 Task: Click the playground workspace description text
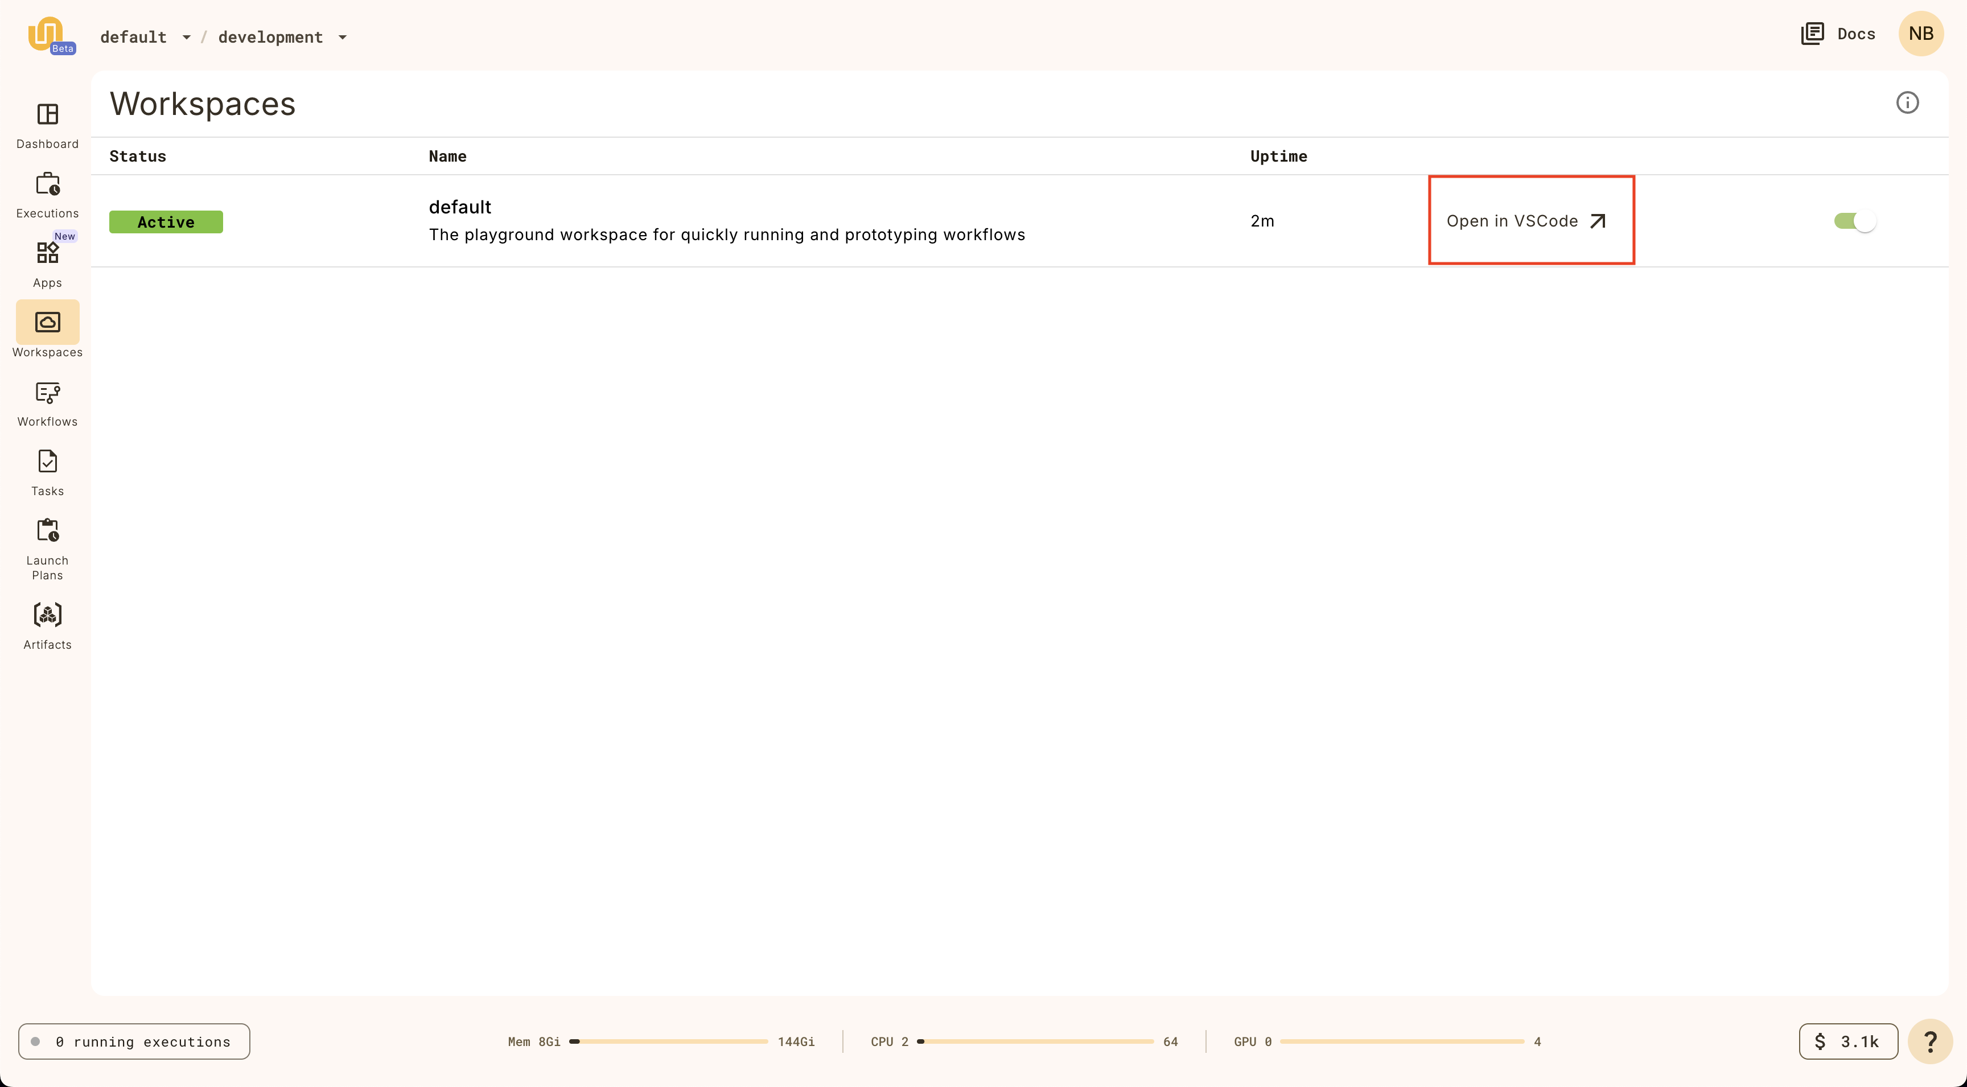click(x=727, y=235)
